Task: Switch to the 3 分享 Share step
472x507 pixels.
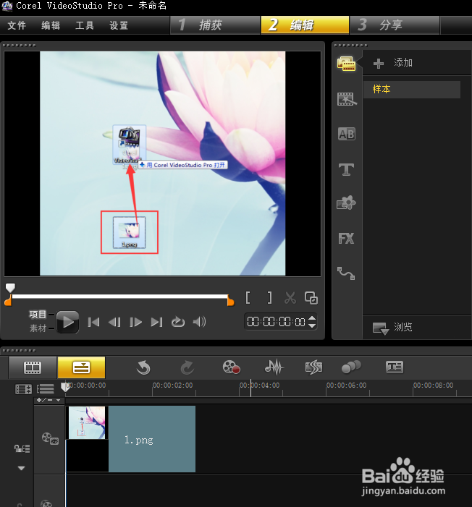Action: coord(395,25)
